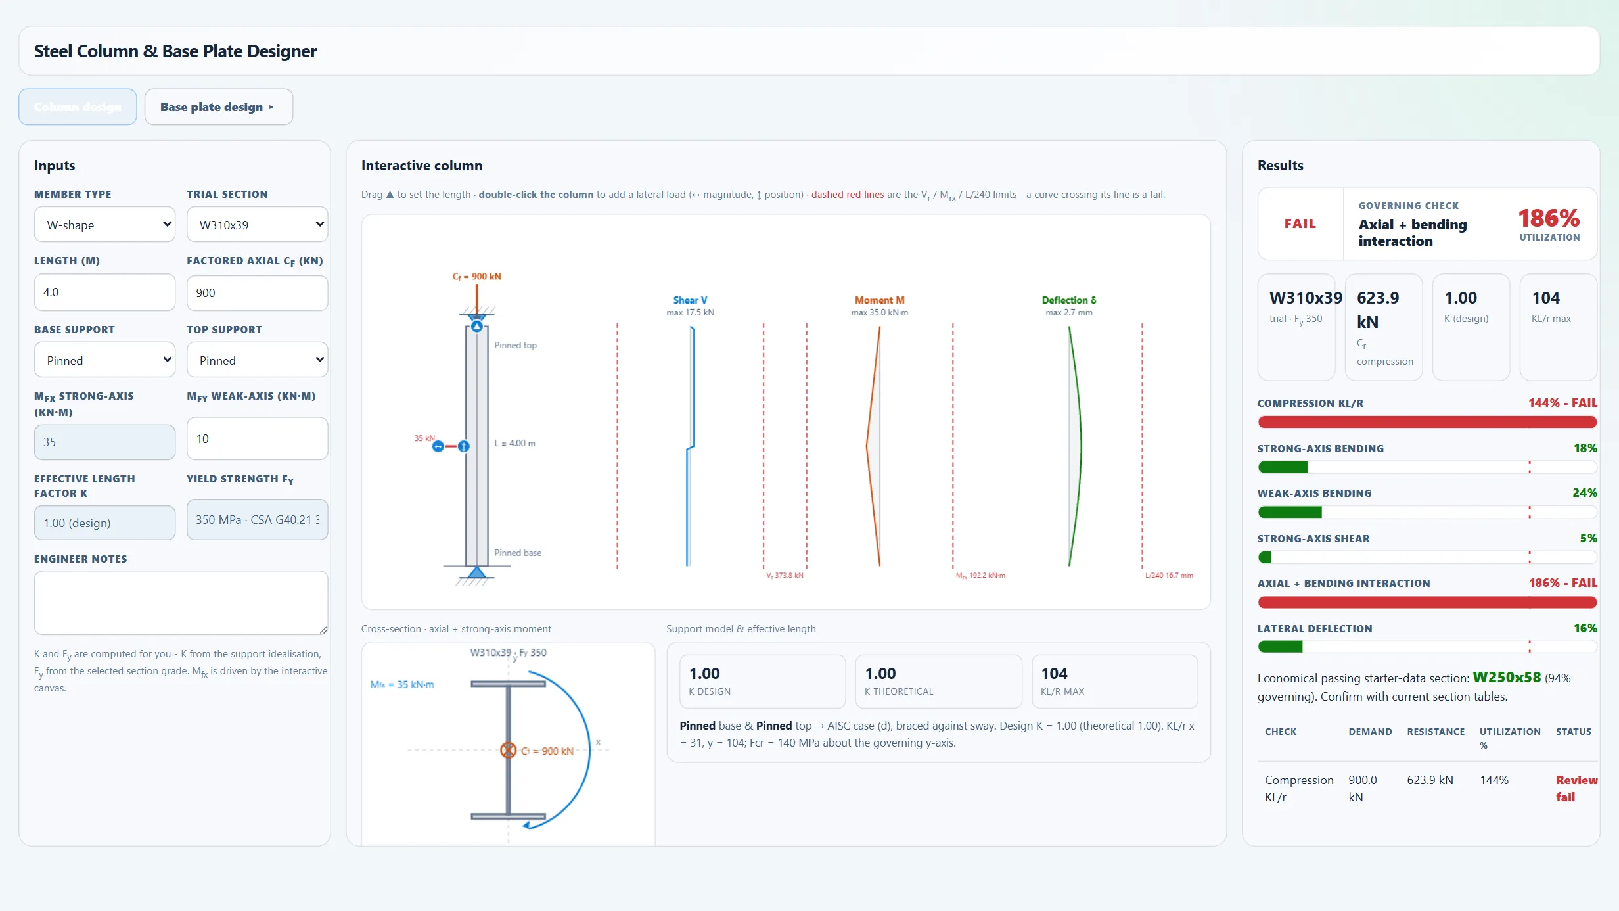The width and height of the screenshot is (1619, 911).
Task: Expand the Top Support Pinned dropdown
Action: (x=258, y=360)
